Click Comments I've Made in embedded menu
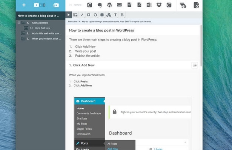Viewport: 232px width, 150px height. [x=89, y=113]
